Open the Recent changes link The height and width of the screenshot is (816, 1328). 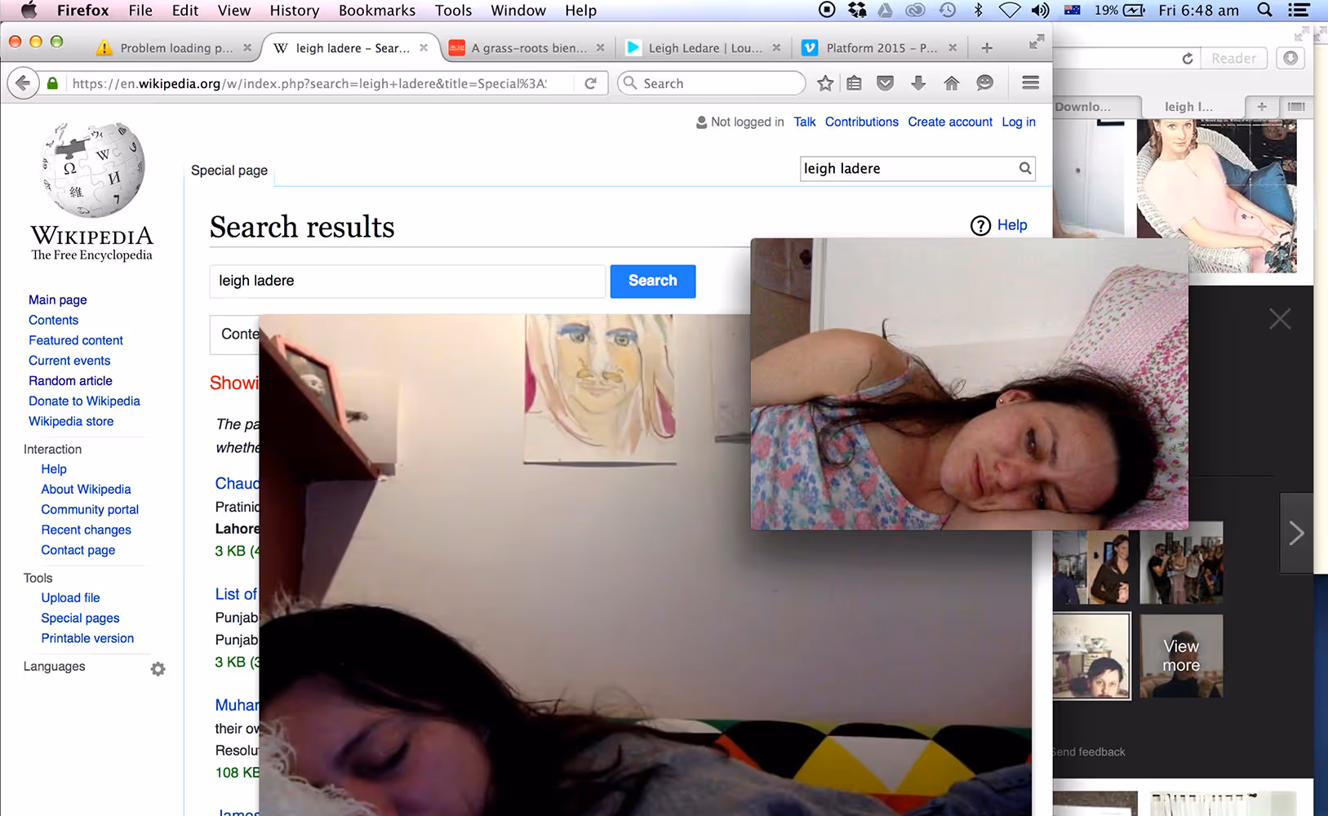tap(87, 530)
